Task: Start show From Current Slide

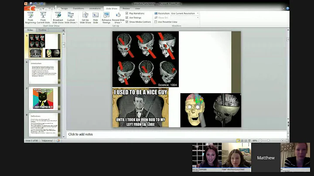Action: (x=43, y=18)
